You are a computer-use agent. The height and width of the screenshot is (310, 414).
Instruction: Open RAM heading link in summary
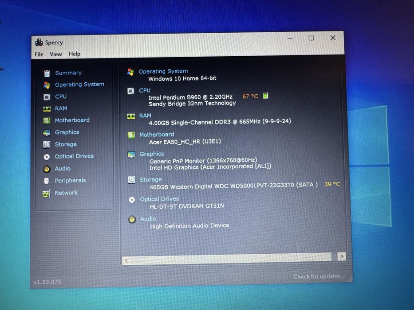point(145,116)
